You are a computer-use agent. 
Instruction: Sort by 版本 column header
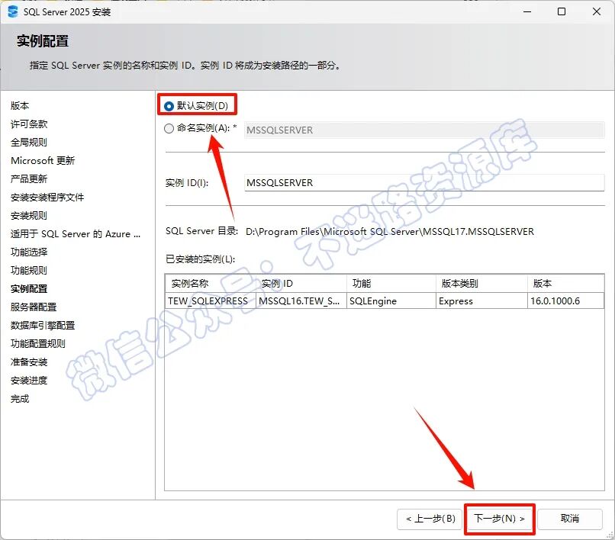coord(565,283)
